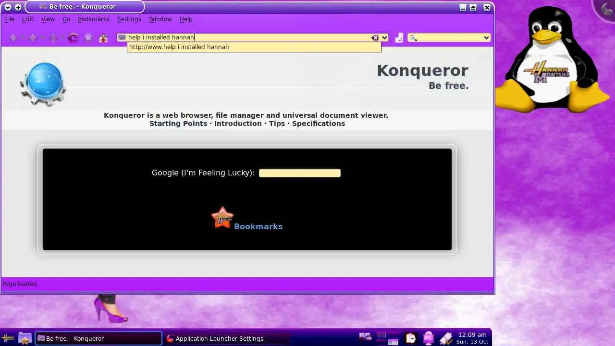The width and height of the screenshot is (615, 346).
Task: Switch desktops using the pager widget
Action: (x=388, y=338)
